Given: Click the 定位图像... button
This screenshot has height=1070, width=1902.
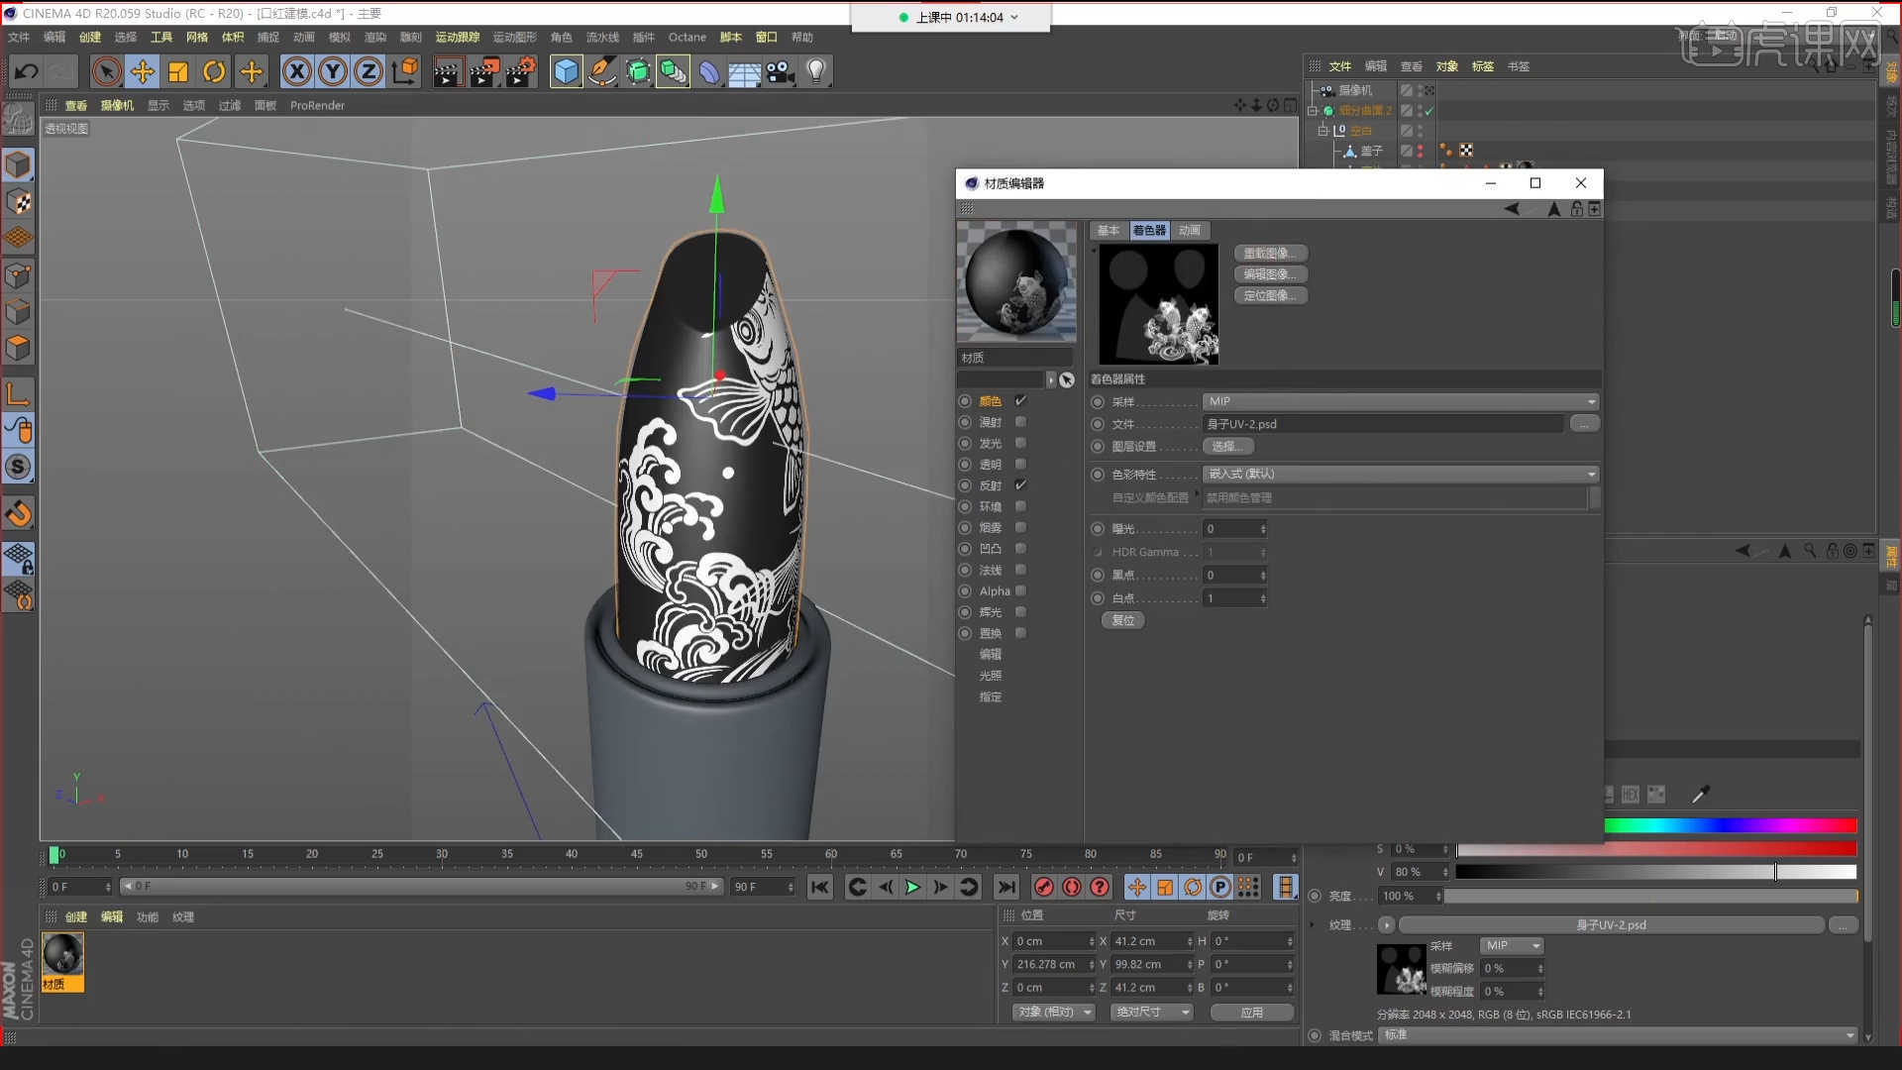Looking at the screenshot, I should 1271,295.
